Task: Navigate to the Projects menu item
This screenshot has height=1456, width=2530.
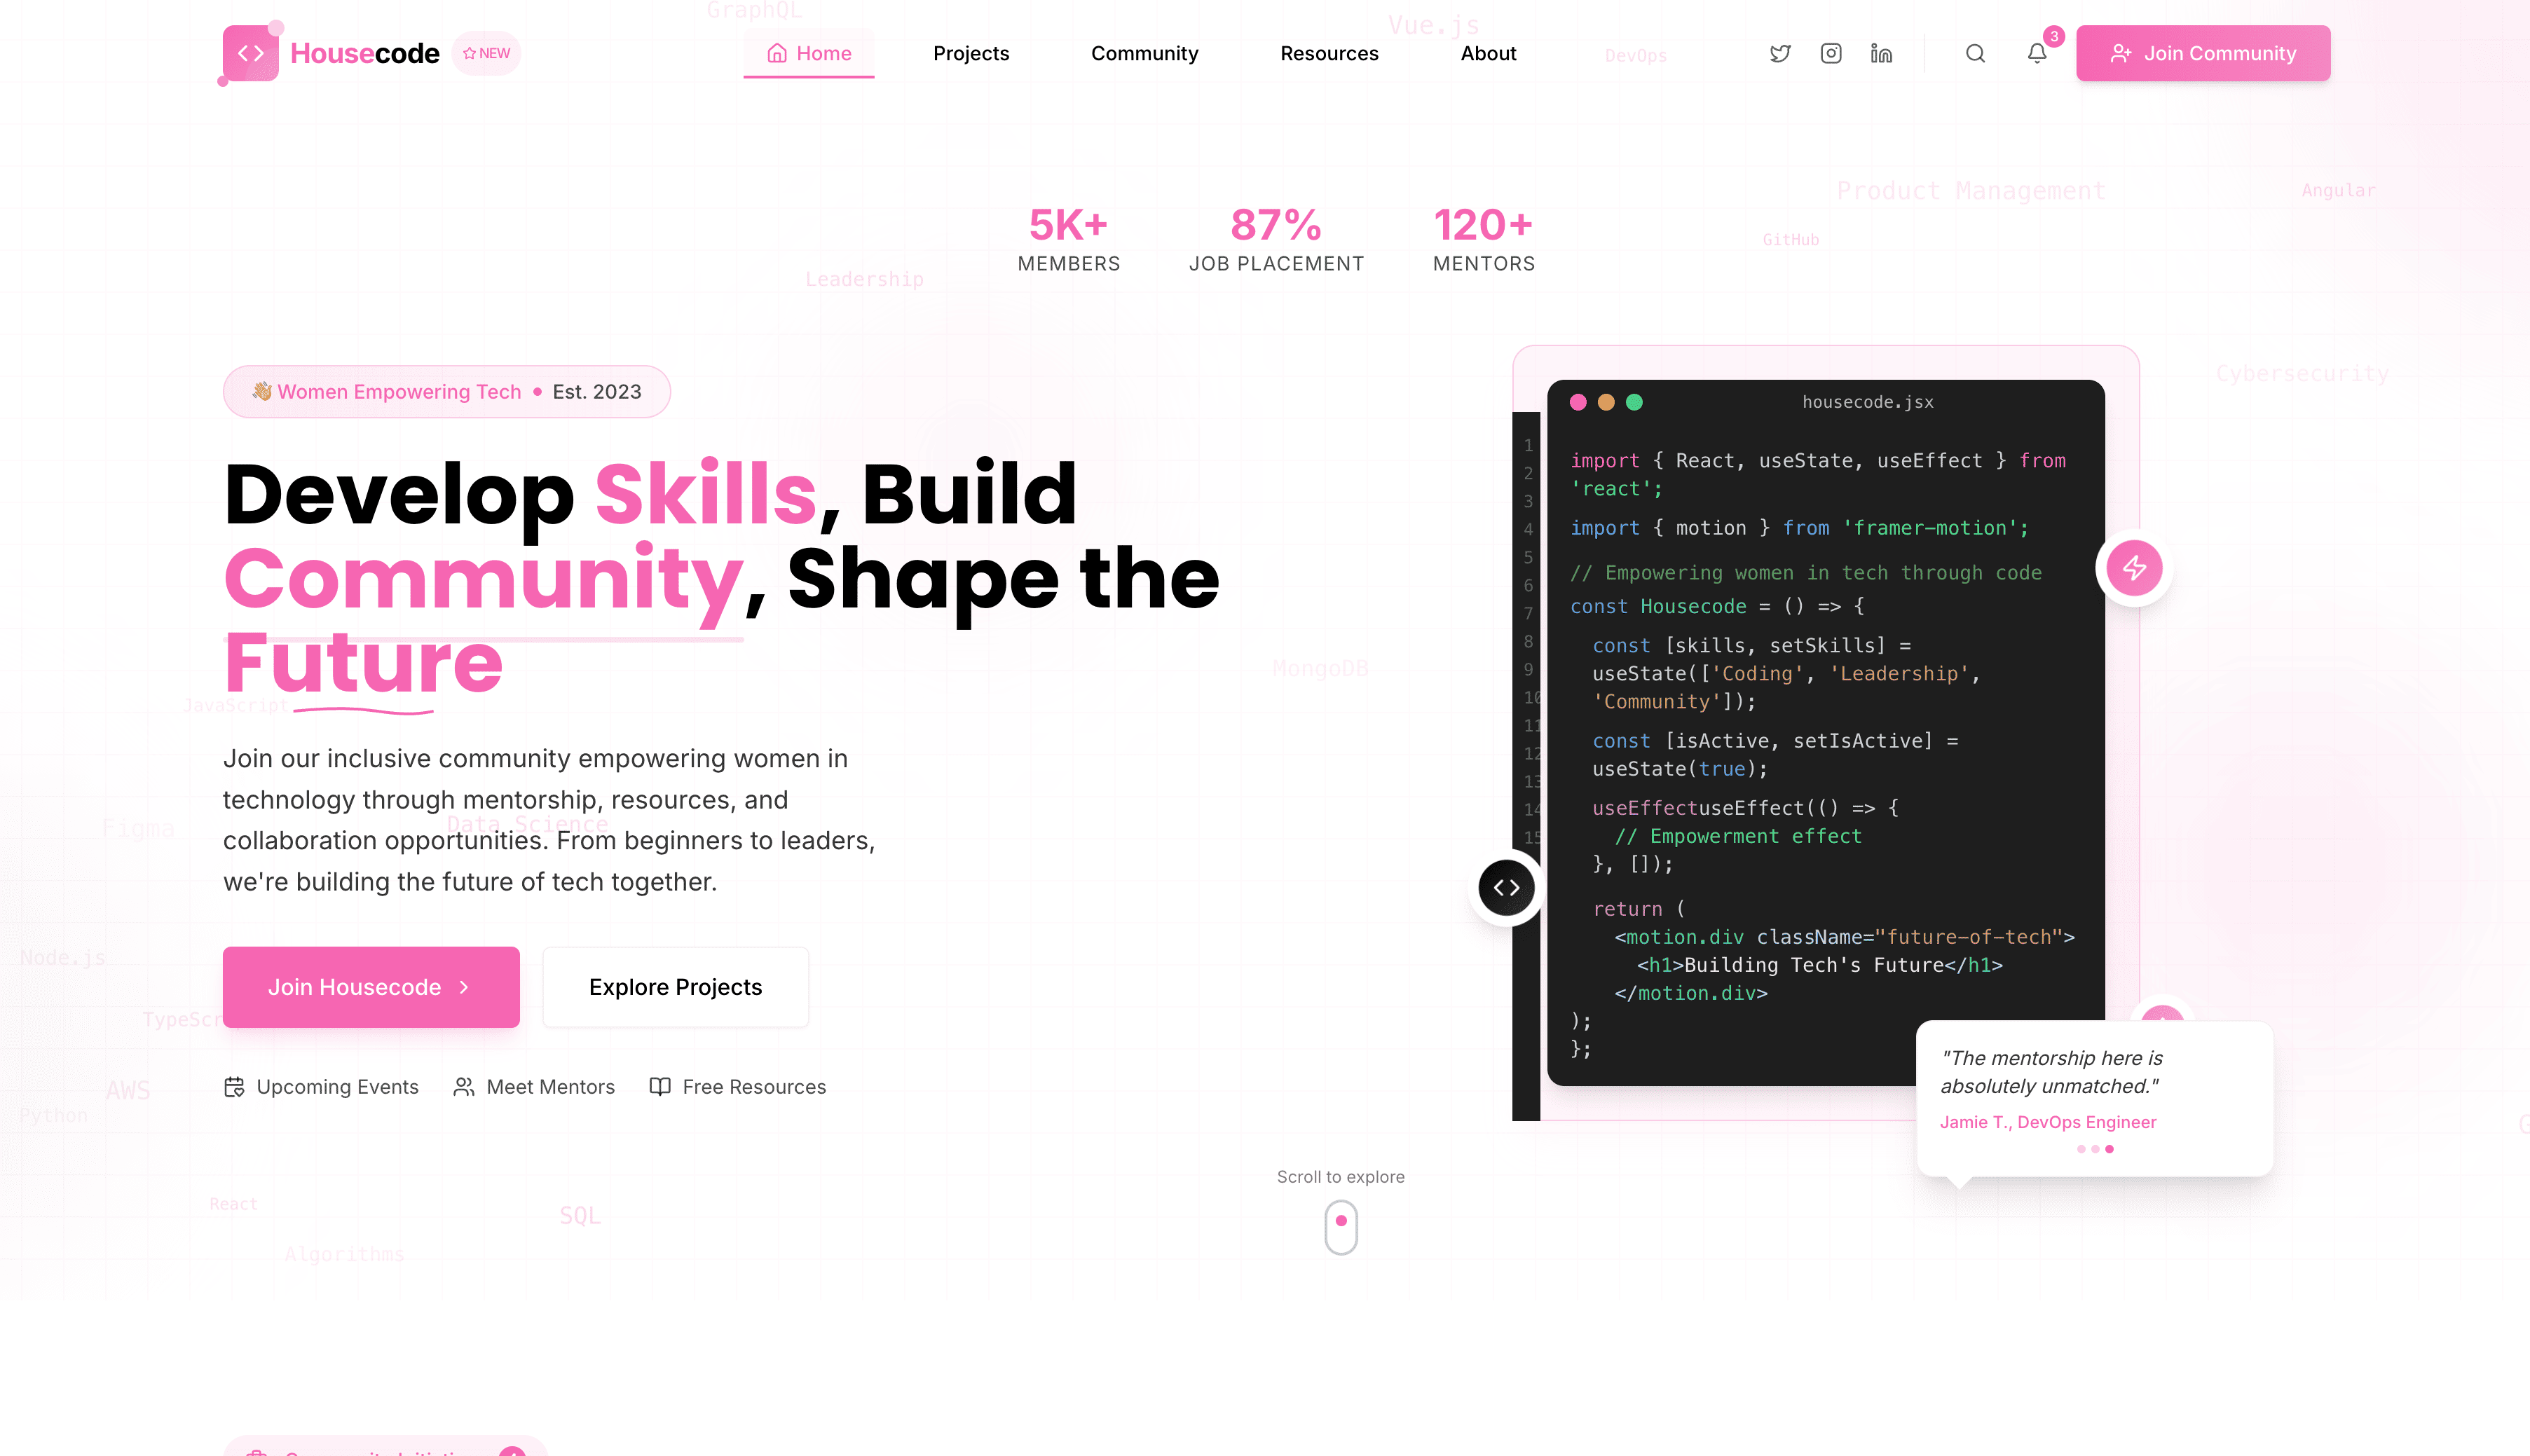Action: point(970,53)
